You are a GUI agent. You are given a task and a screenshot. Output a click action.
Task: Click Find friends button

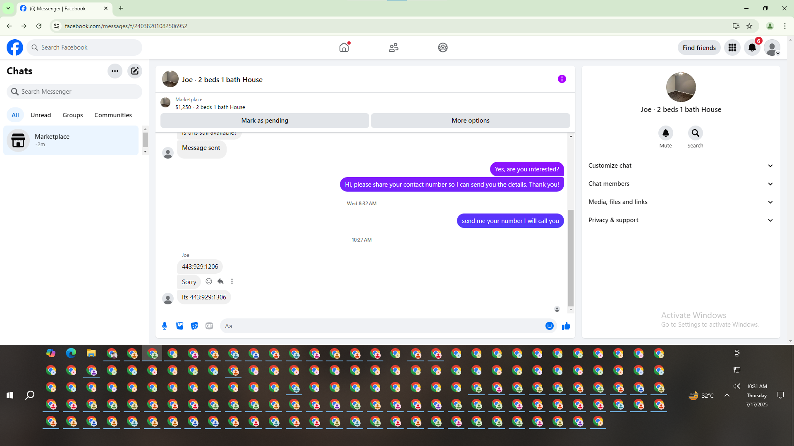699,48
